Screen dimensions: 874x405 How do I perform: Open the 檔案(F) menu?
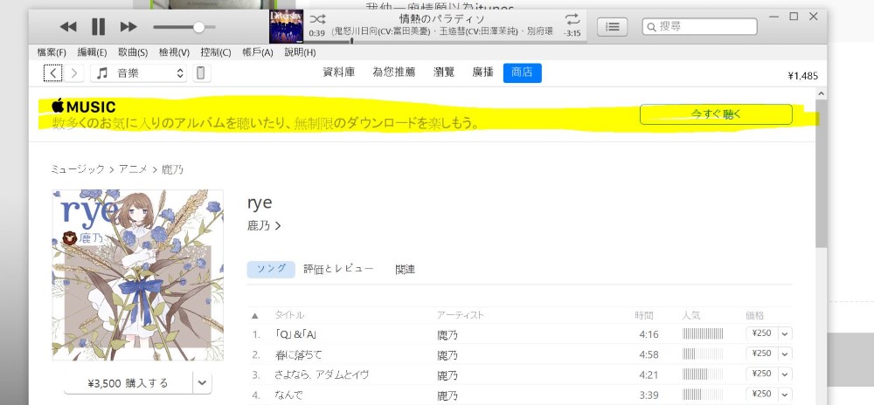click(52, 52)
